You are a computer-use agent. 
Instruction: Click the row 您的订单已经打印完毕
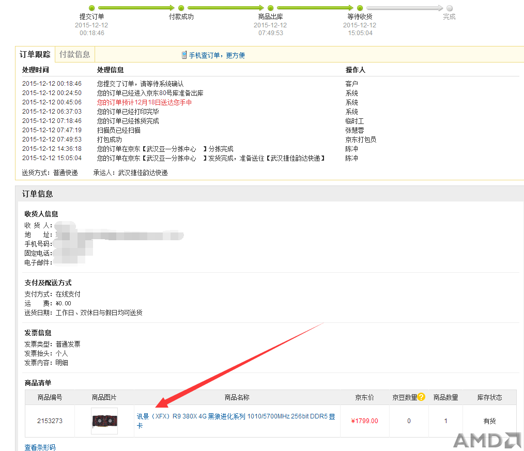tap(128, 112)
